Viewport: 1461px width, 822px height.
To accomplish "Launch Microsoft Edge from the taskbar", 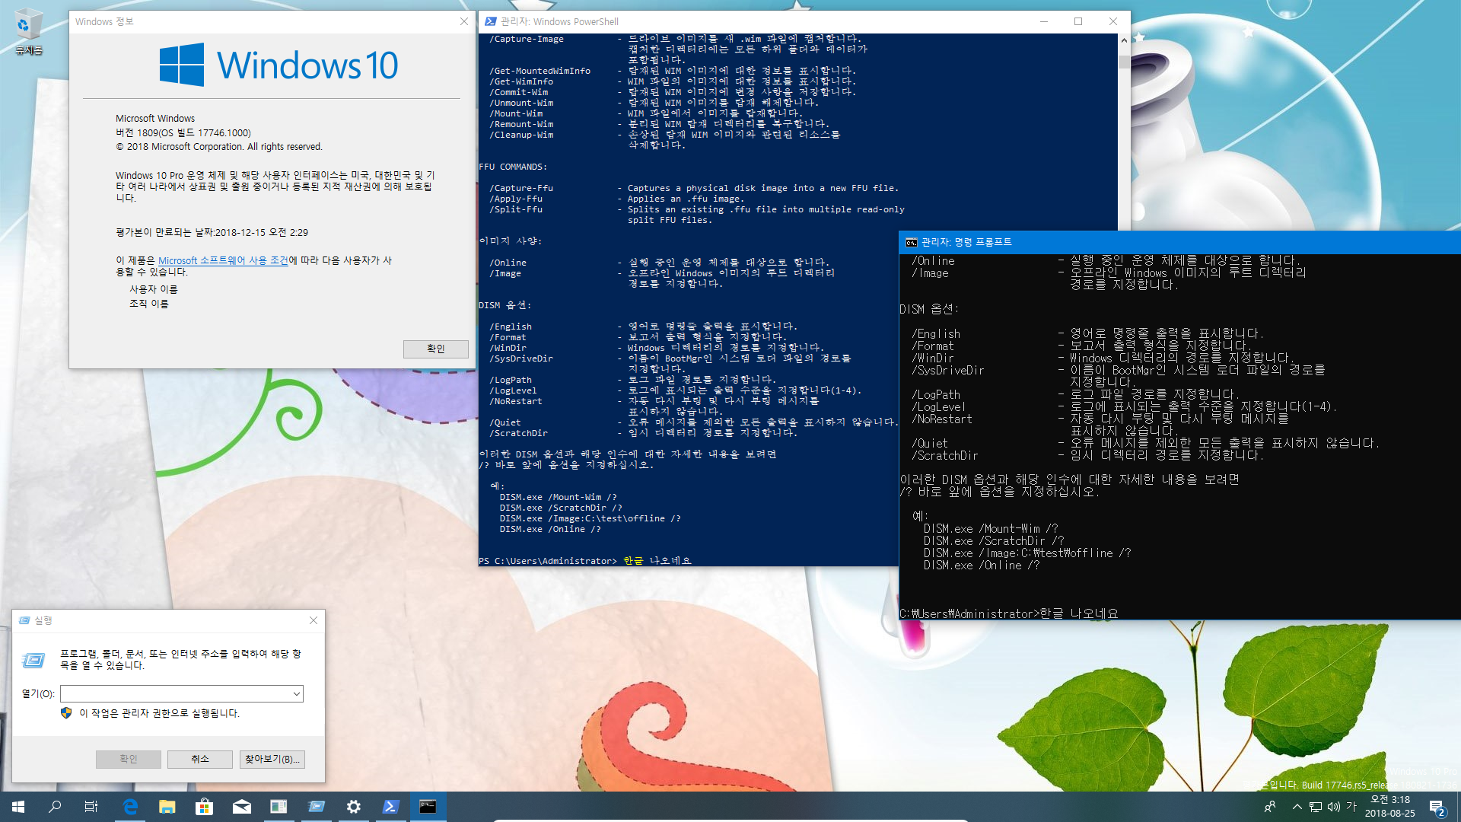I will (x=130, y=807).
